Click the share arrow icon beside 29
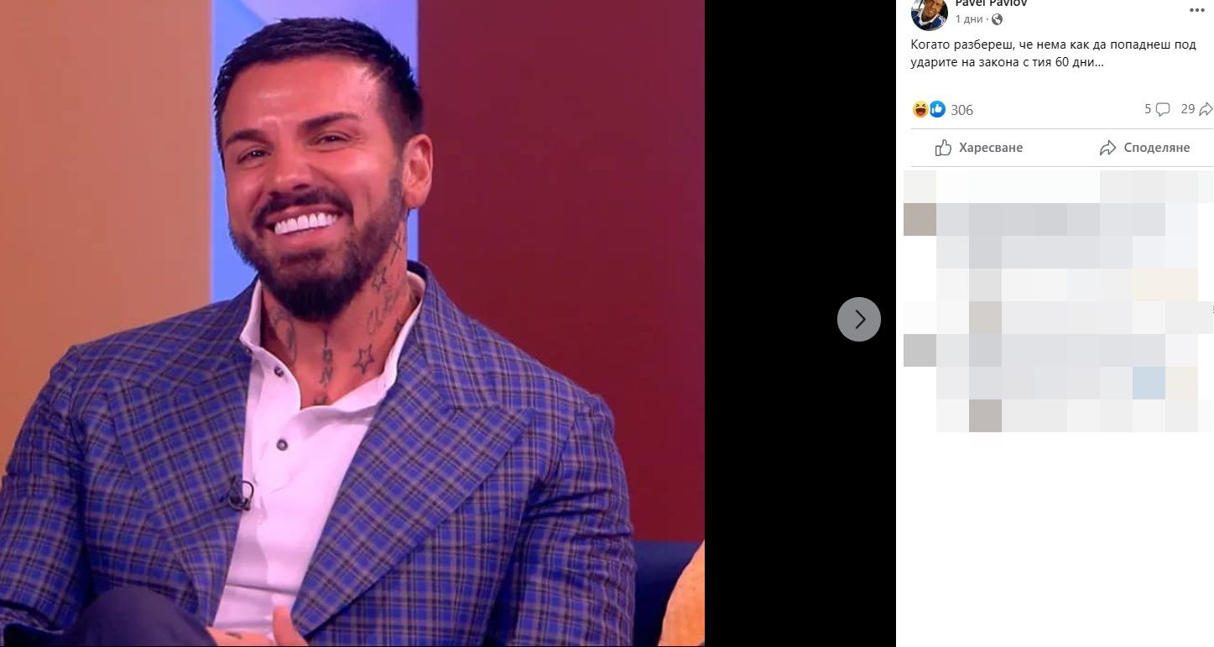 [1206, 109]
